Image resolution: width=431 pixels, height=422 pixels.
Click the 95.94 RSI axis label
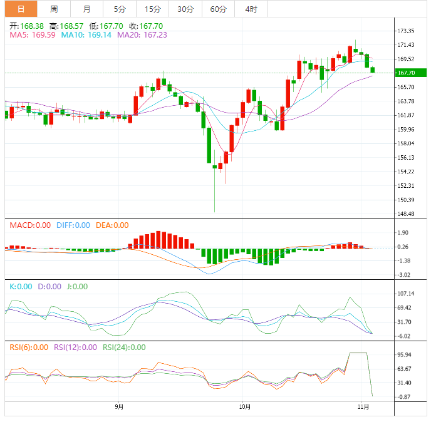(x=404, y=354)
